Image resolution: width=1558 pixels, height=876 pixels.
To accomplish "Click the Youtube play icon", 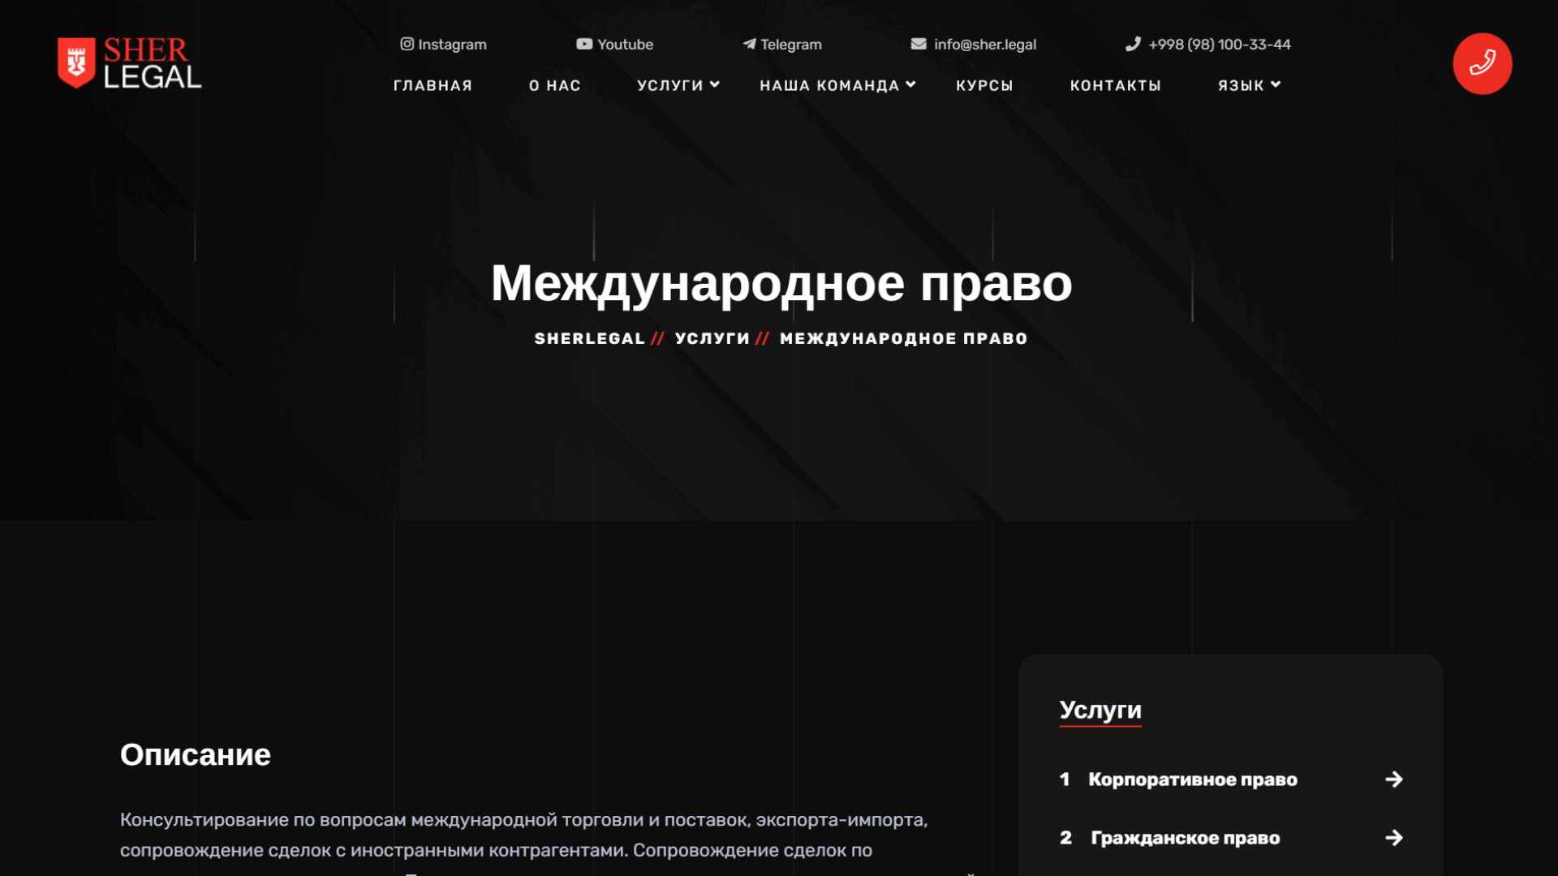I will coord(583,44).
